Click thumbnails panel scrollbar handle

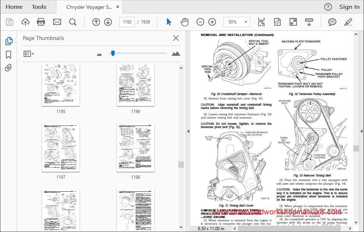pos(181,164)
